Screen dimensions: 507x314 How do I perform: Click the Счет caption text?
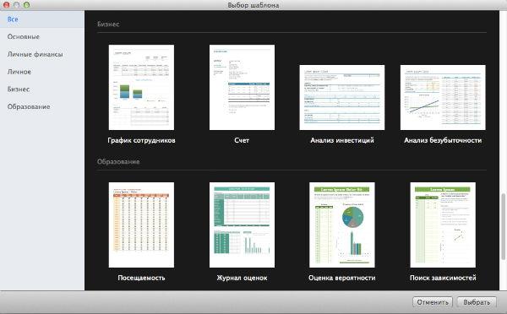[x=242, y=140]
